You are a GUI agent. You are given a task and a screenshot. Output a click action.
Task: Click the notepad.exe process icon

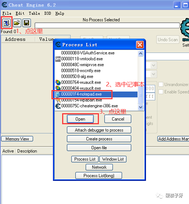click(x=58, y=94)
